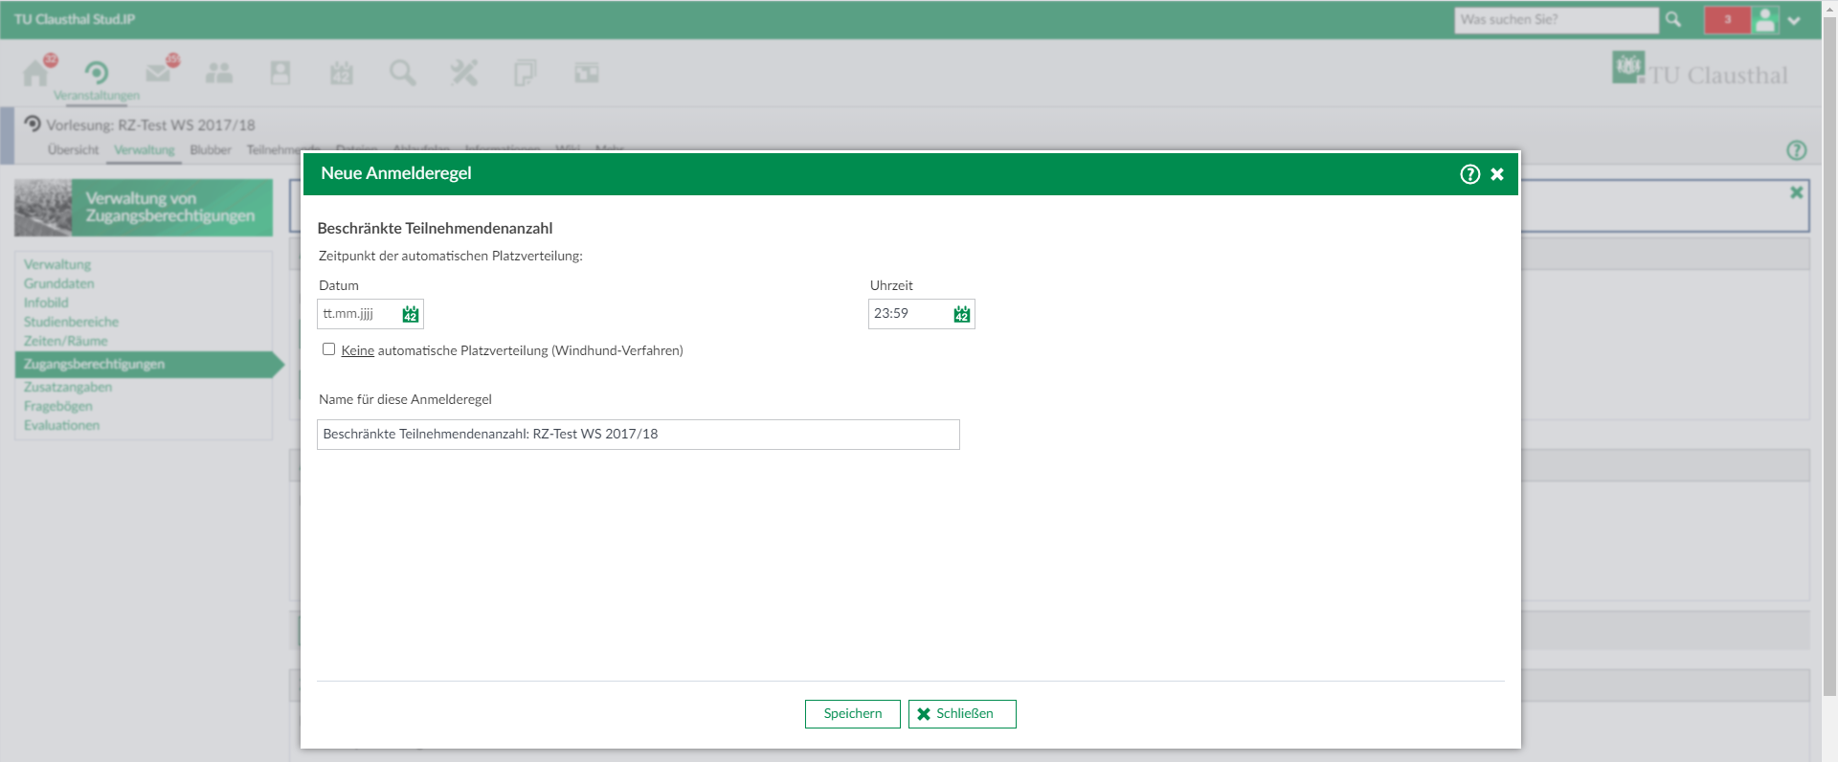Click the Name für diese Anmelderegel field

[x=638, y=435]
